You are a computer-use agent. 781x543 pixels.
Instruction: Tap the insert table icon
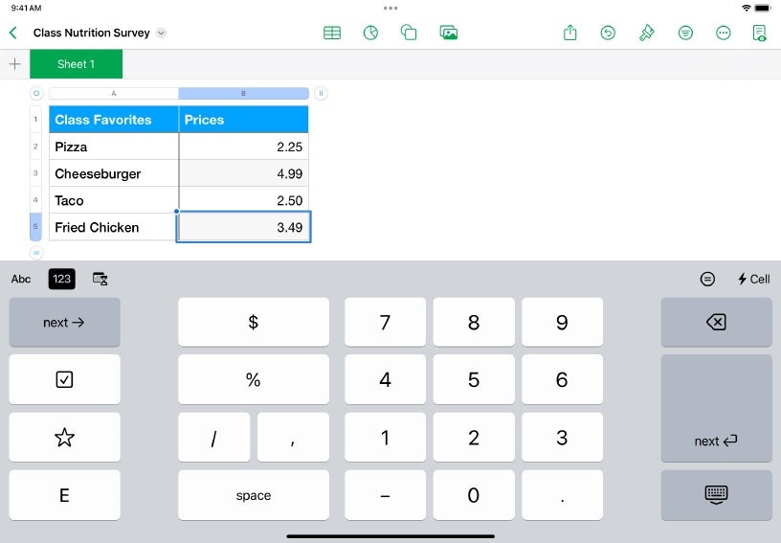[x=332, y=33]
